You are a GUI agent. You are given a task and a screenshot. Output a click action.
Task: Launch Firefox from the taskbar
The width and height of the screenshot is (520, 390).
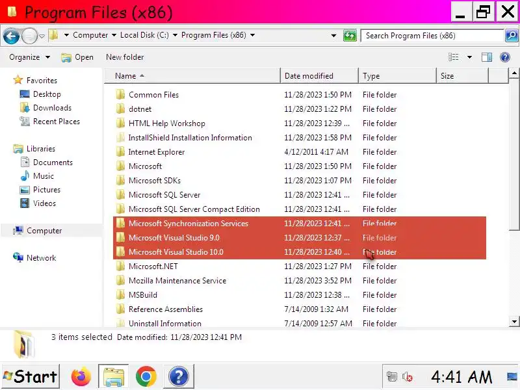tap(81, 376)
